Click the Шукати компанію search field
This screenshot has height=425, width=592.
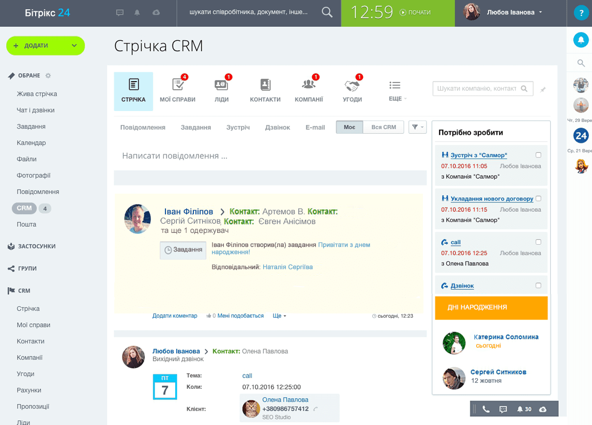477,89
